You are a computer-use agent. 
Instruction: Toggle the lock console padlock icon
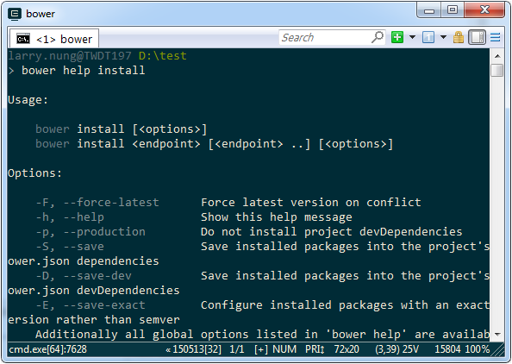coord(459,37)
